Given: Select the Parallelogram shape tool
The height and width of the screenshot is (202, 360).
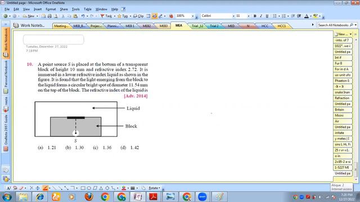Looking at the screenshot, I should coord(95,188).
